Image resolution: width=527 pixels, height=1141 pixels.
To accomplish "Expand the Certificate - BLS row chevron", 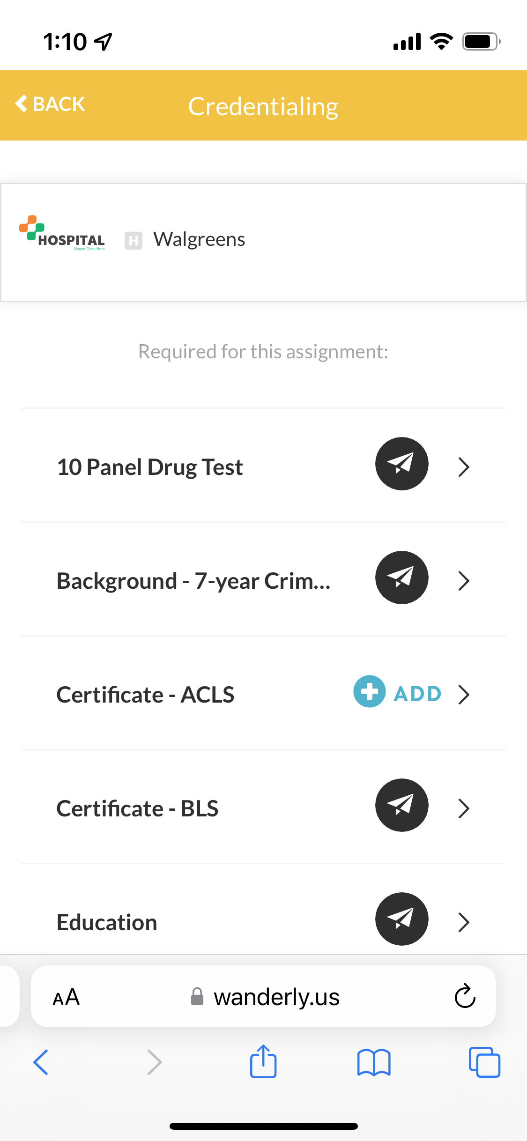I will coord(464,808).
